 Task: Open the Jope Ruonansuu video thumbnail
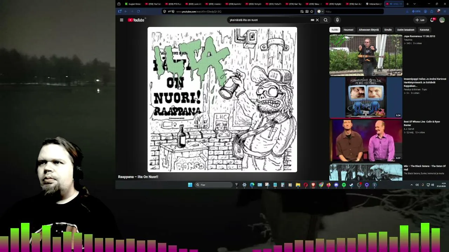(x=366, y=55)
